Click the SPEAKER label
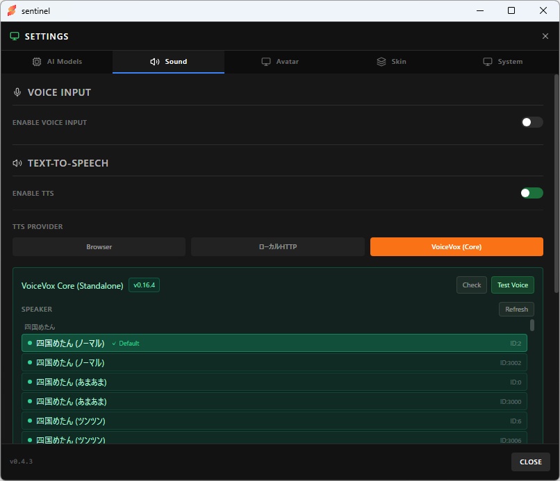The image size is (560, 481). pos(37,310)
